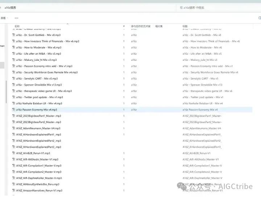Click the icon of A16Z_AIHardwareExplainedPart3 file
The image size is (261, 197).
coord(14,147)
